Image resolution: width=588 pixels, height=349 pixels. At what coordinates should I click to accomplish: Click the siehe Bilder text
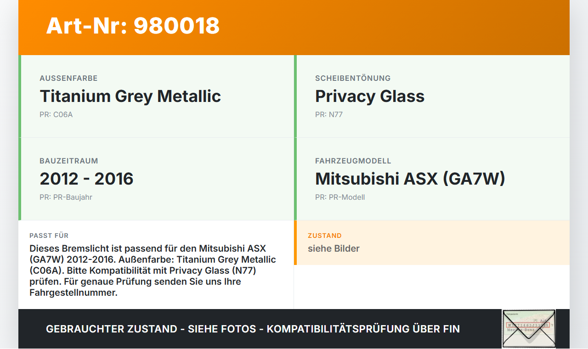pyautogui.click(x=334, y=249)
